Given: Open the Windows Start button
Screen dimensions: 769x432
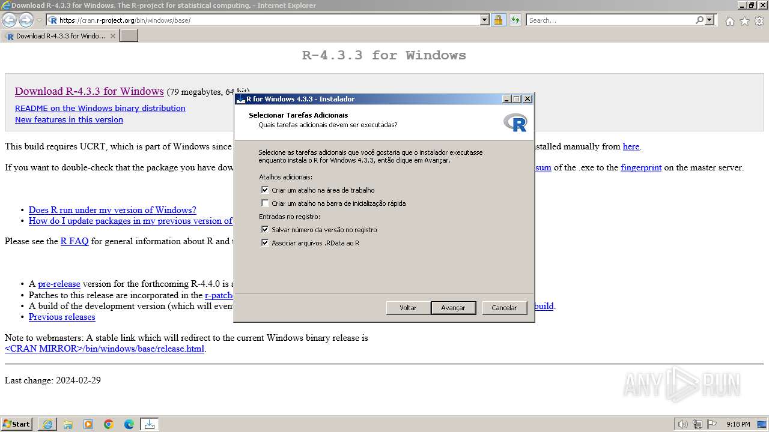Looking at the screenshot, I should (x=17, y=424).
